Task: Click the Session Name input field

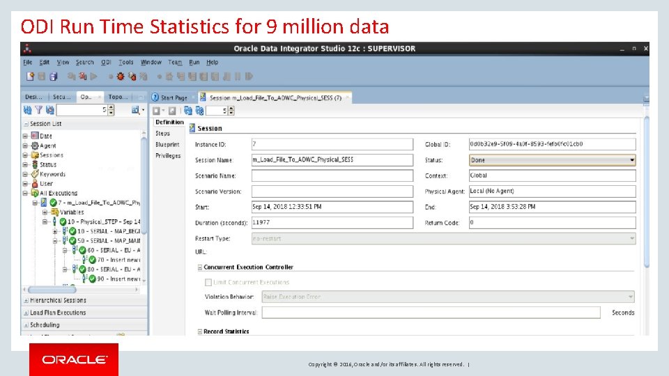Action: tap(332, 160)
